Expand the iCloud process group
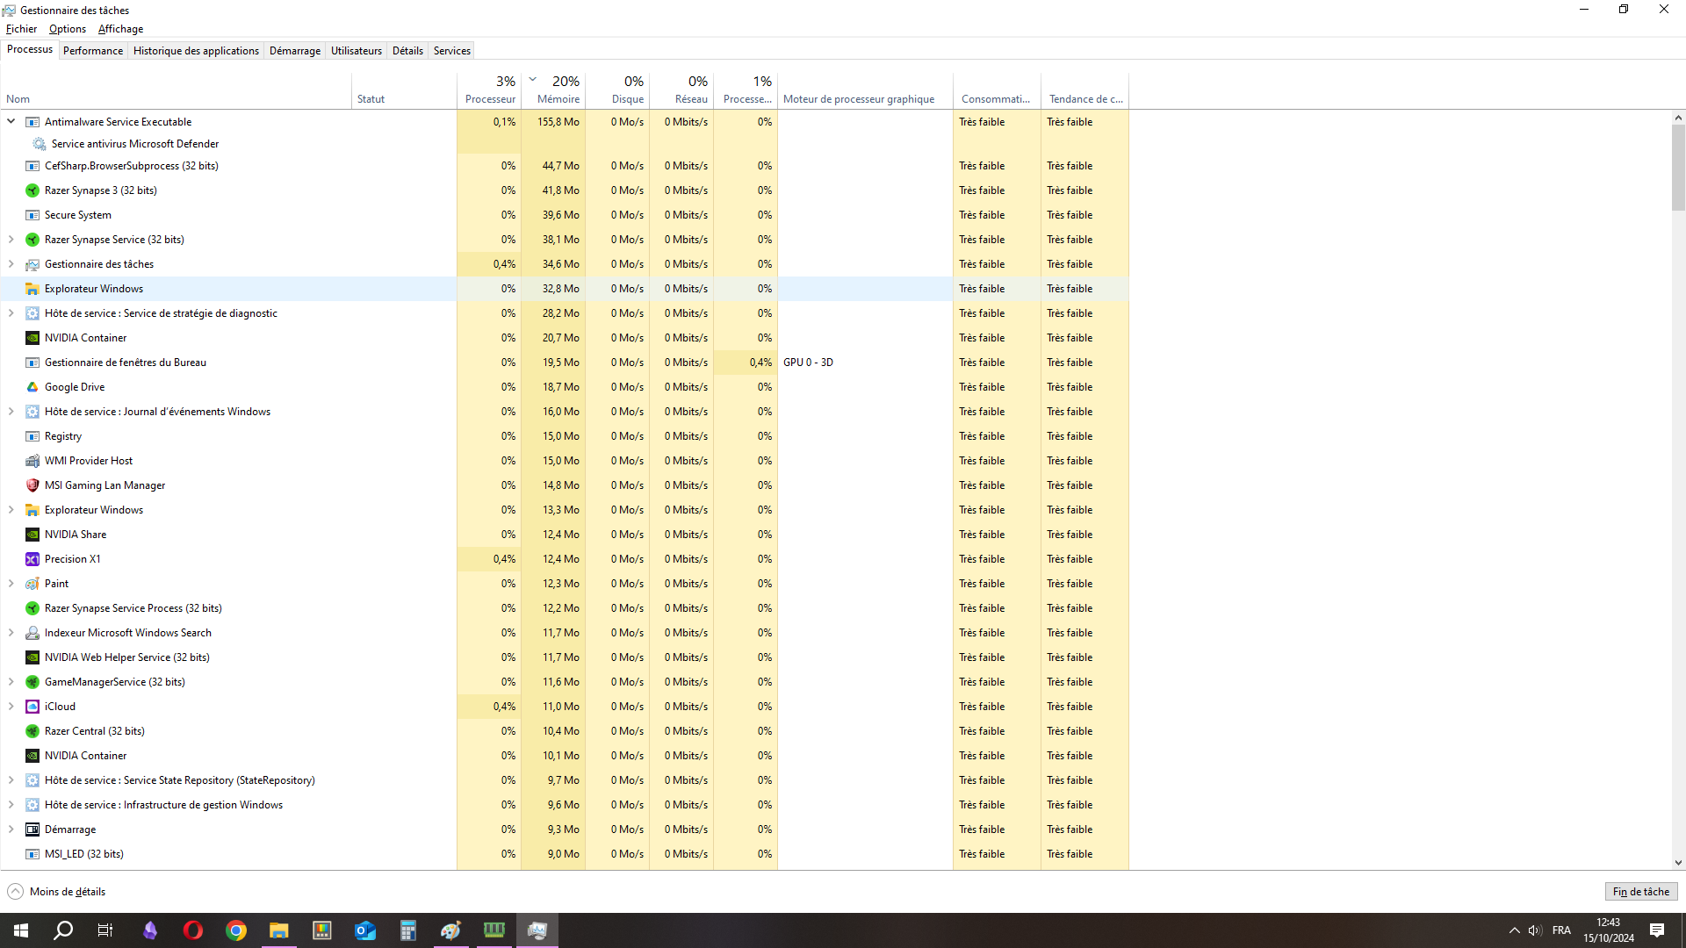 pyautogui.click(x=11, y=707)
